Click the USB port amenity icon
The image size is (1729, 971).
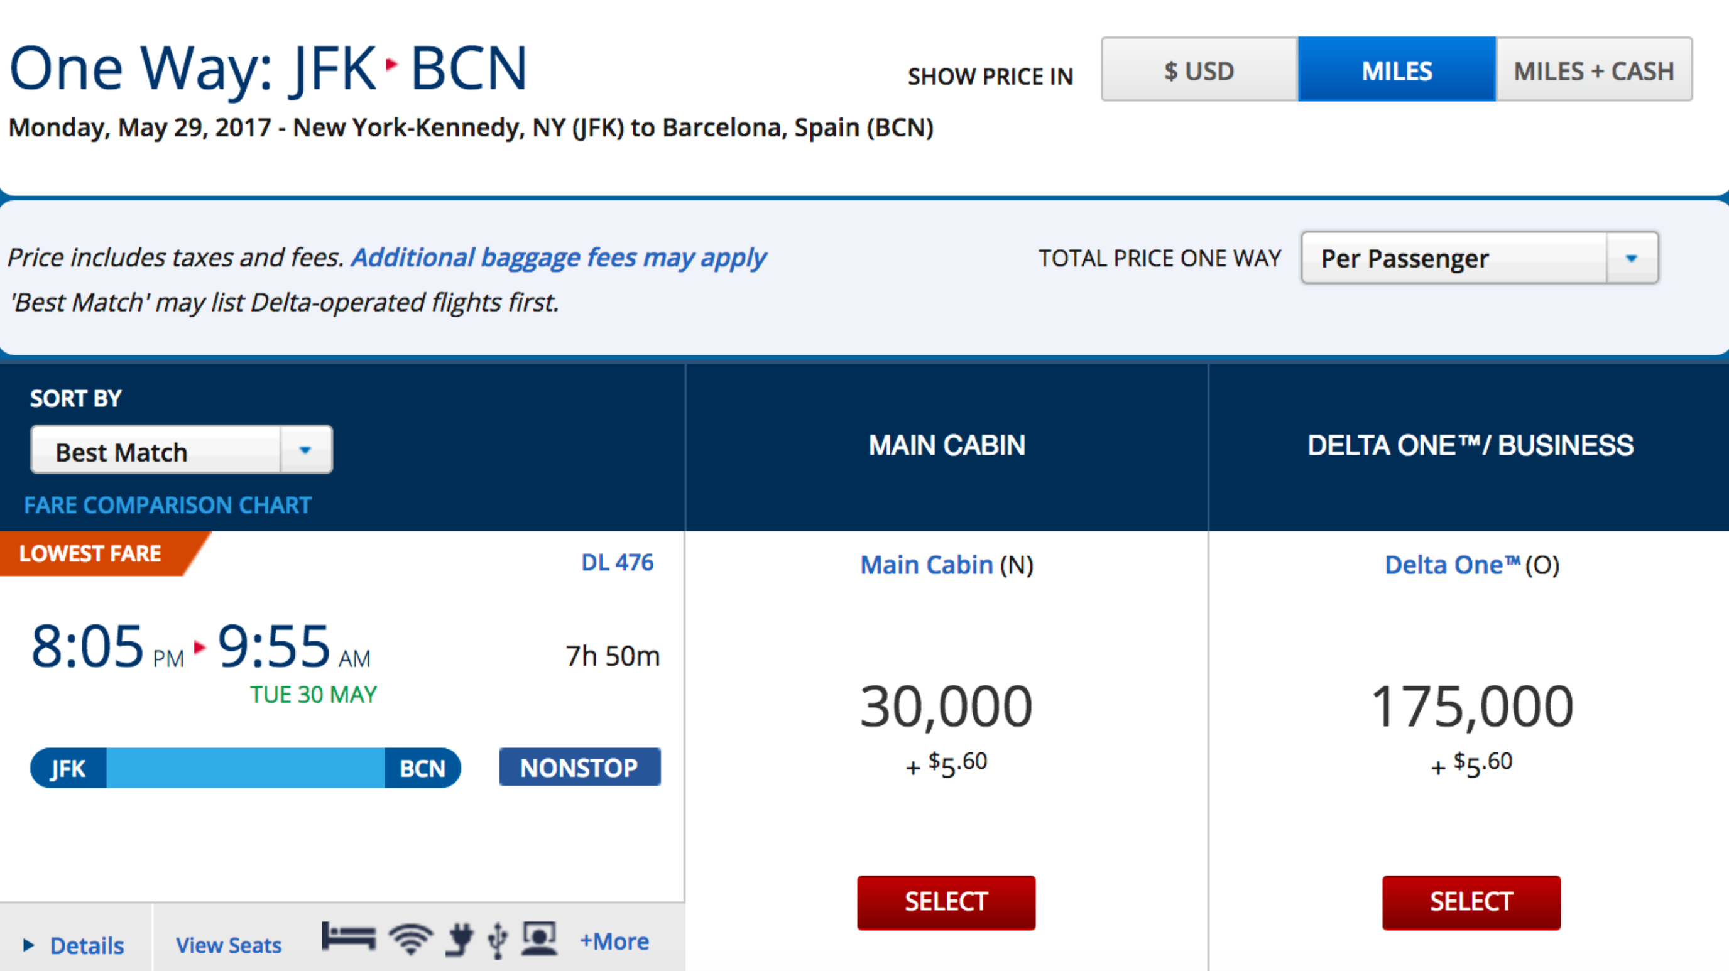(x=498, y=940)
